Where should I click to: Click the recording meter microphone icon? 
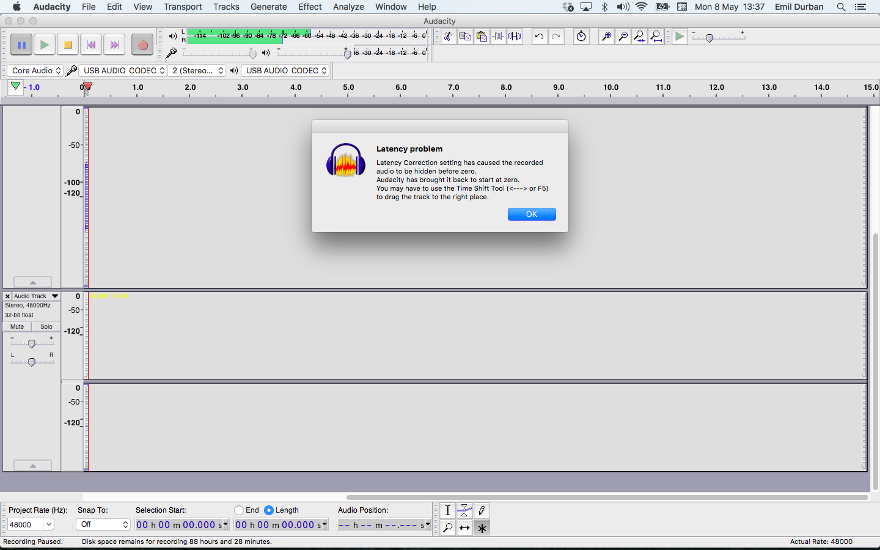pos(171,53)
